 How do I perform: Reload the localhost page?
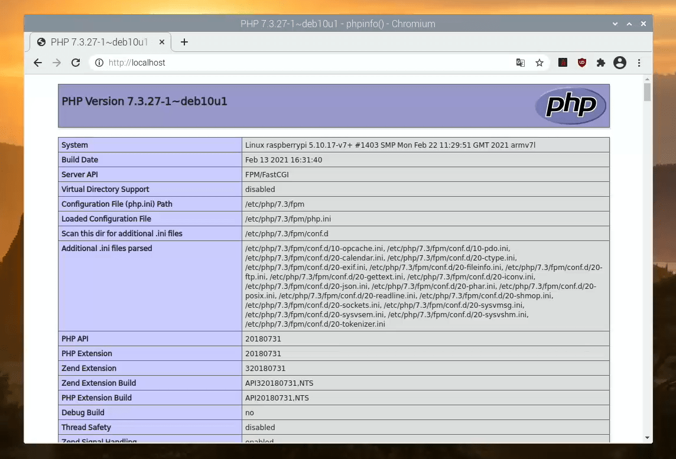pos(76,63)
